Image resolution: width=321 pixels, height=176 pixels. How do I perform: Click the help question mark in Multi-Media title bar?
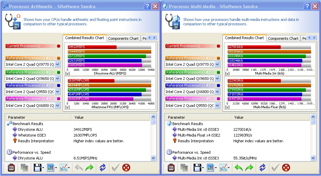[x=307, y=6]
